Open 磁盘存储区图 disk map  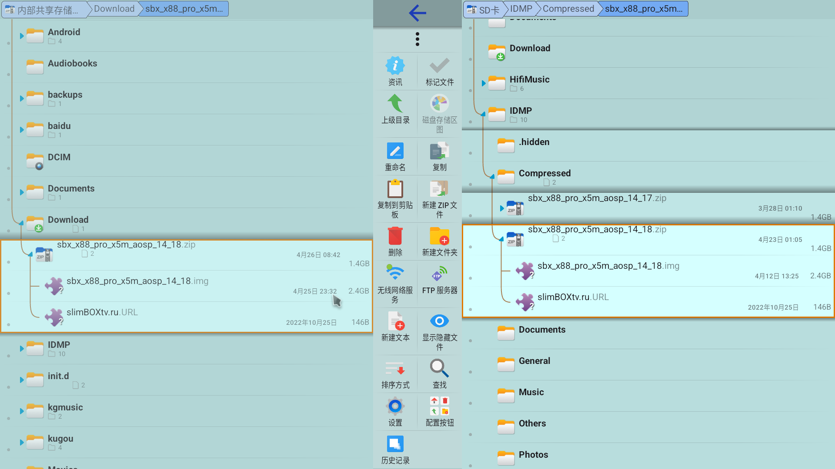(x=440, y=104)
